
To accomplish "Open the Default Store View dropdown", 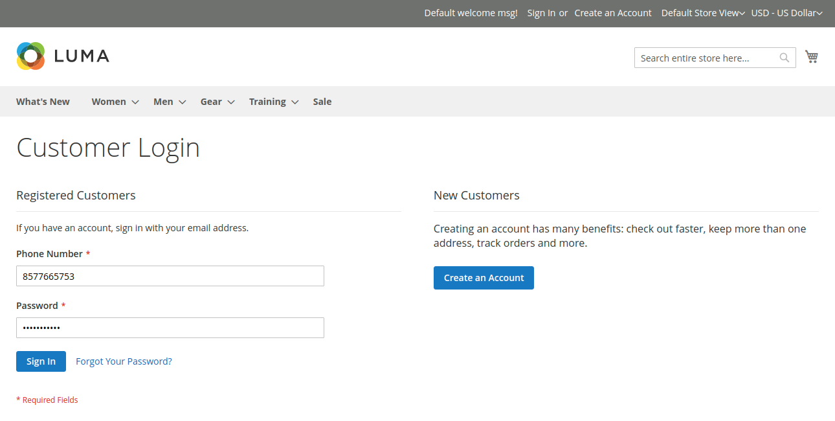I will click(702, 13).
